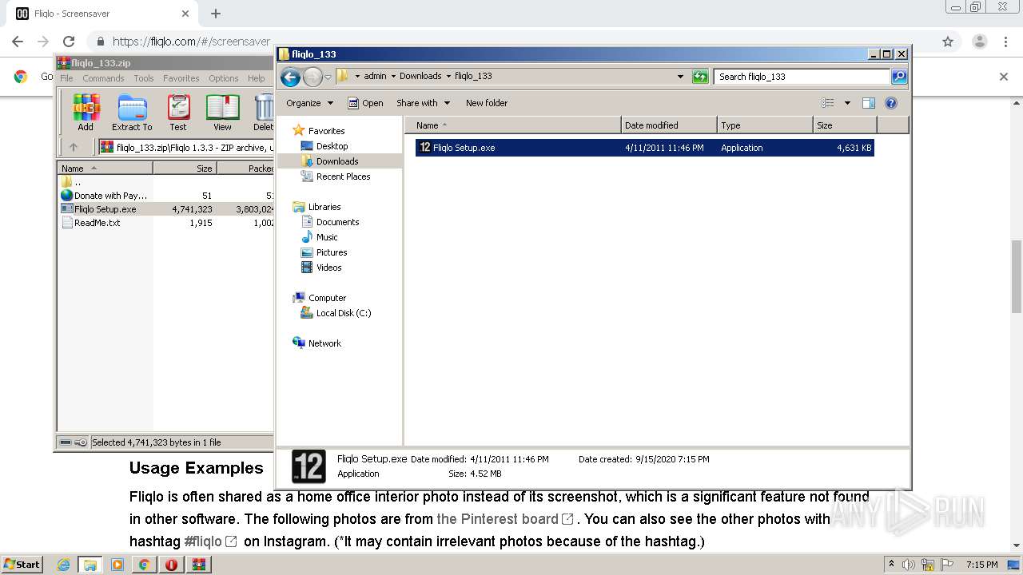Select the Donate with Pay… entry in WinRAR
Image resolution: width=1023 pixels, height=575 pixels.
click(105, 196)
